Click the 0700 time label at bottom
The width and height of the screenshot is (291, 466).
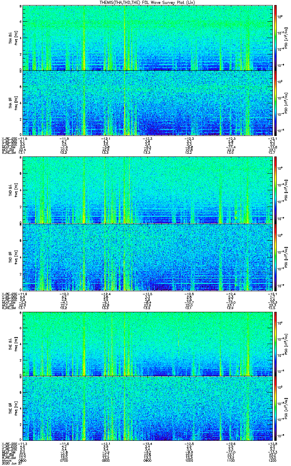(64, 460)
